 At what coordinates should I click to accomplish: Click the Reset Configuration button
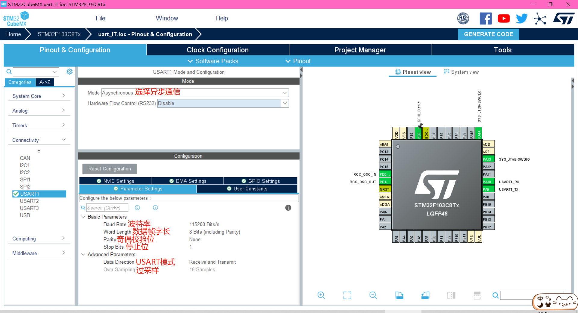tap(110, 169)
